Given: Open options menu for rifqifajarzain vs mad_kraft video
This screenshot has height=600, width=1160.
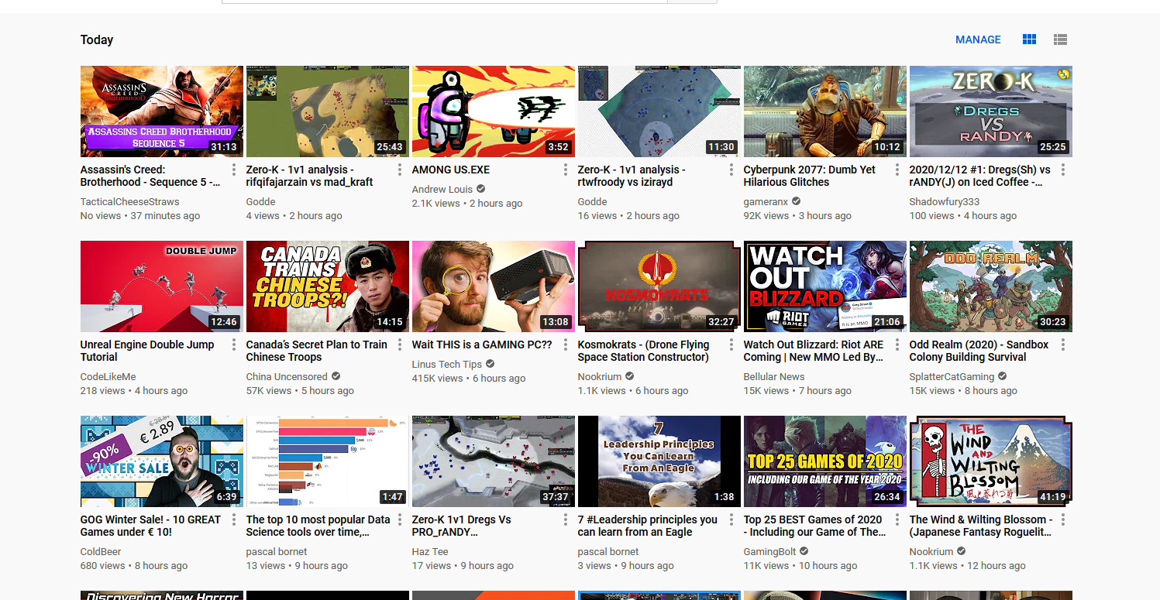Looking at the screenshot, I should pos(400,170).
